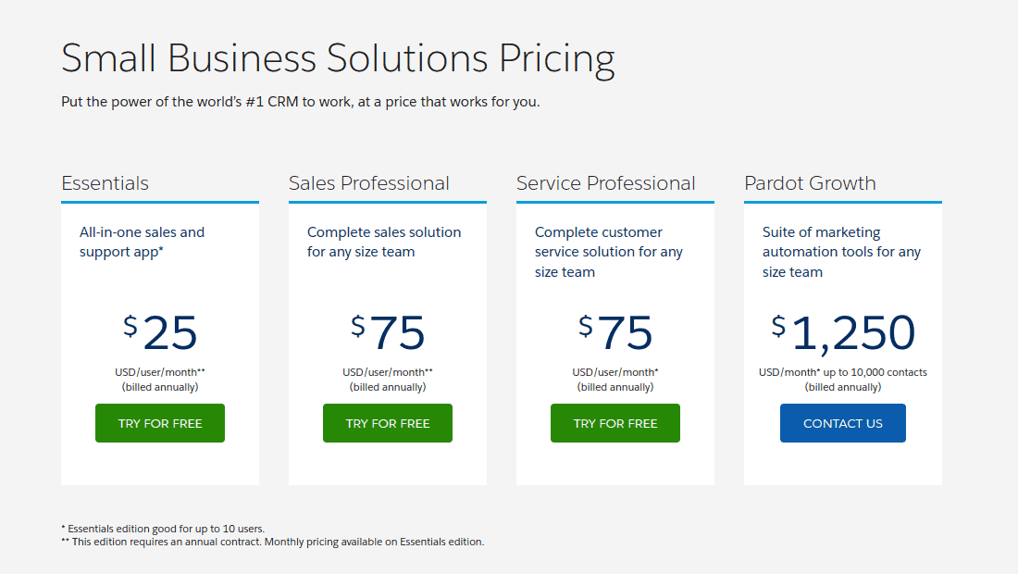The height and width of the screenshot is (574, 1018).
Task: Click TRY FOR FREE under Service Professional
Action: pyautogui.click(x=615, y=423)
